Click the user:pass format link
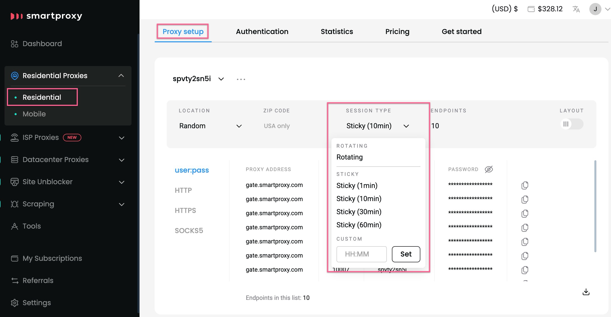This screenshot has width=611, height=317. point(192,170)
